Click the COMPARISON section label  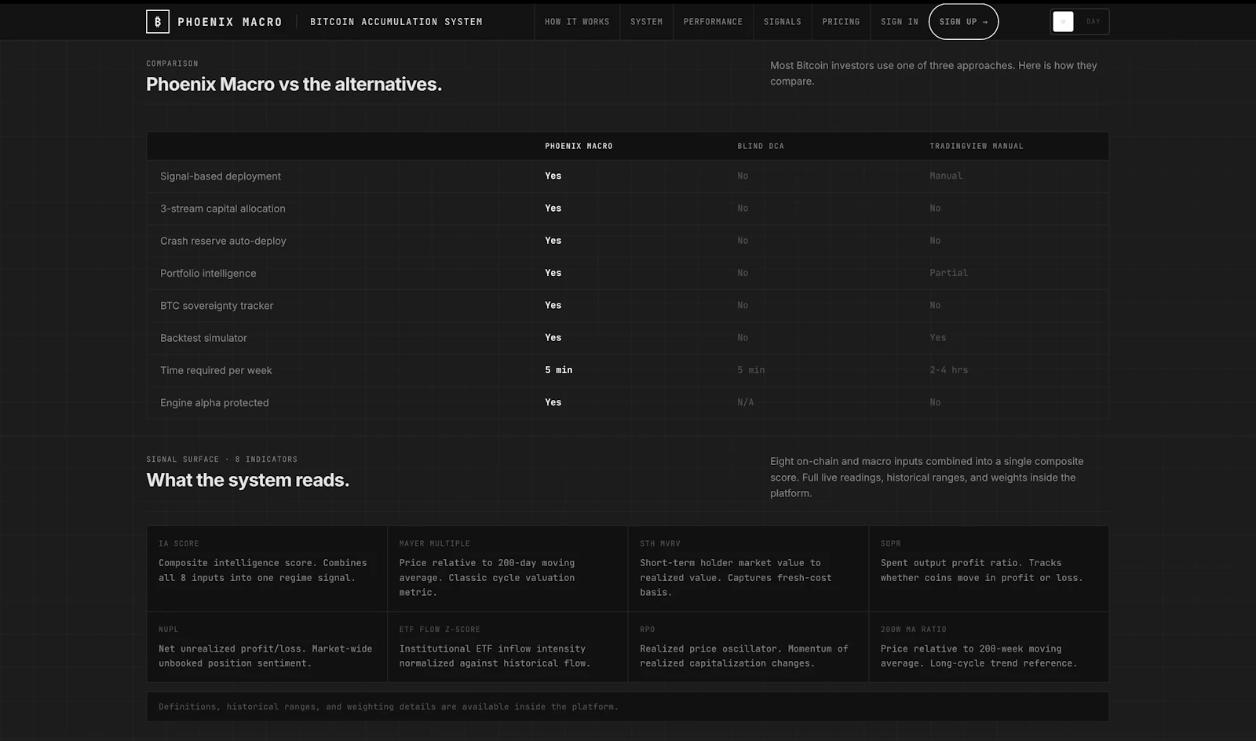click(x=172, y=64)
